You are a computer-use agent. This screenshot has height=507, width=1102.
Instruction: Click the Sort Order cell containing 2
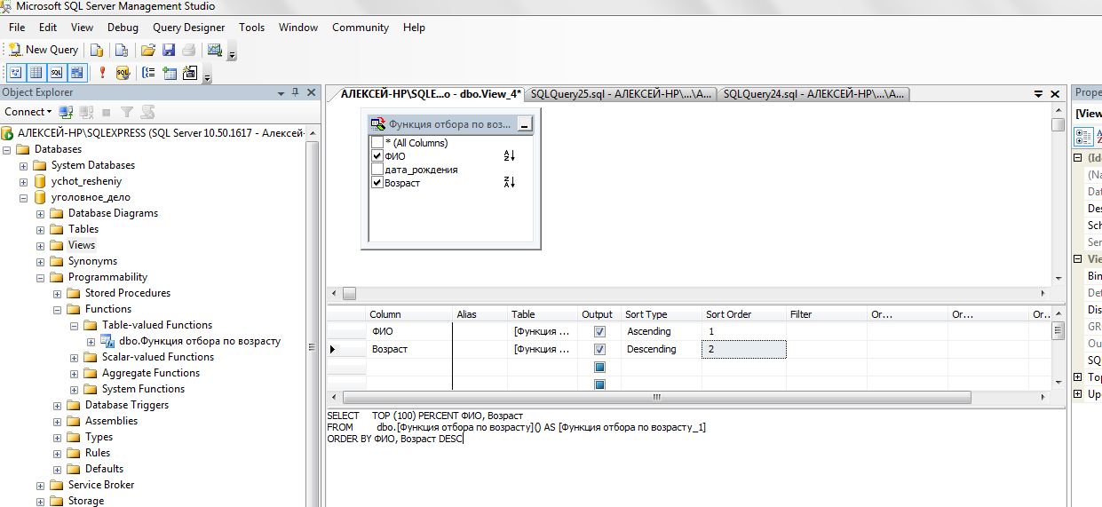[x=743, y=349]
